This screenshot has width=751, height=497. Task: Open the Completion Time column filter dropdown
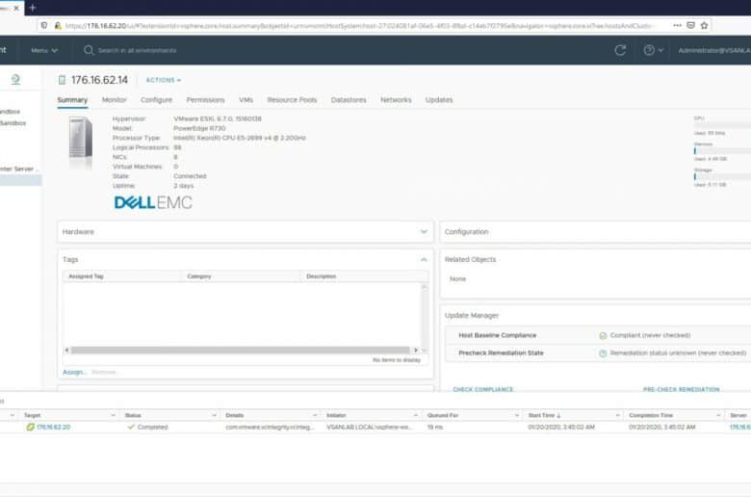[718, 415]
